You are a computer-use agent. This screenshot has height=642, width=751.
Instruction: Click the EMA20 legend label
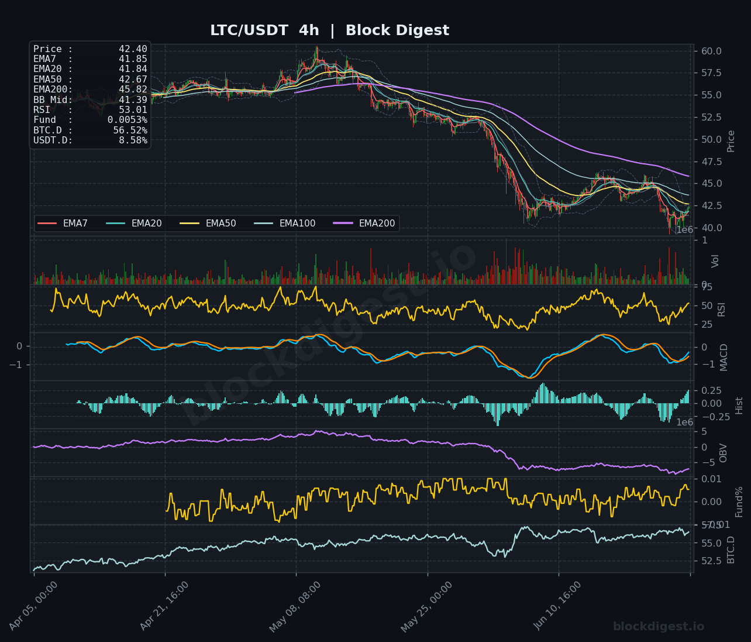(147, 224)
